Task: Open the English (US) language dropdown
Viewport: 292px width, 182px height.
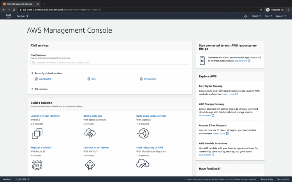Action: point(22,179)
